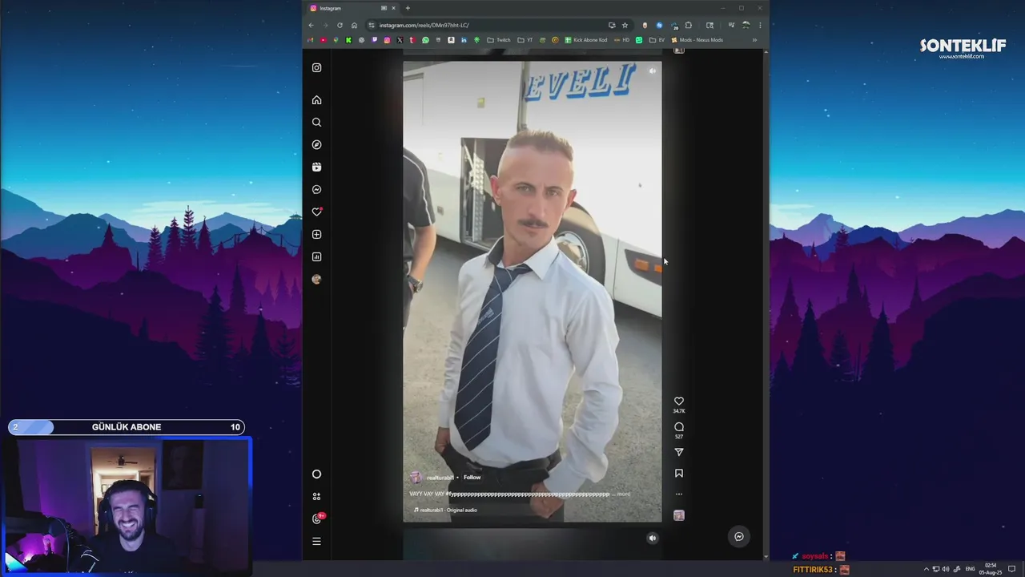1025x577 pixels.
Task: Click the Create plus icon
Action: tap(316, 235)
